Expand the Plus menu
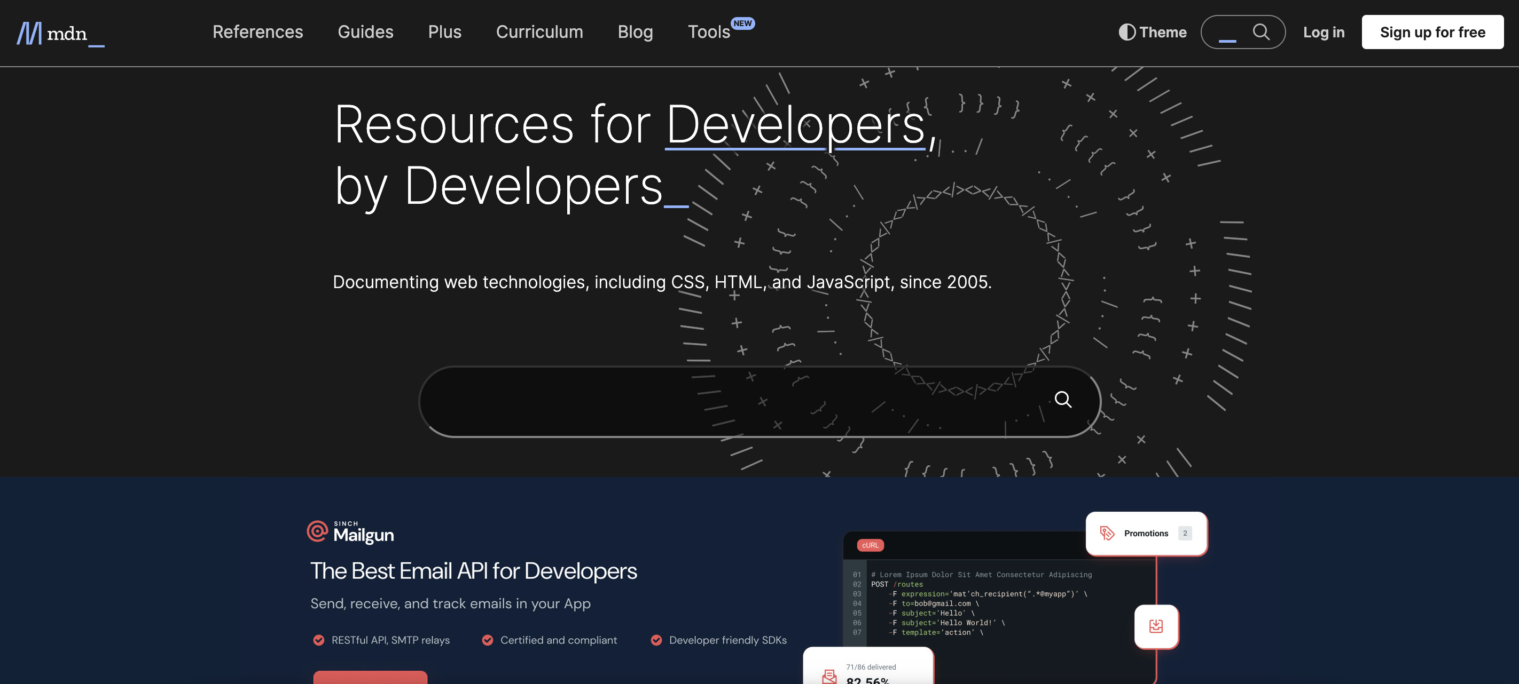The width and height of the screenshot is (1519, 684). (444, 32)
